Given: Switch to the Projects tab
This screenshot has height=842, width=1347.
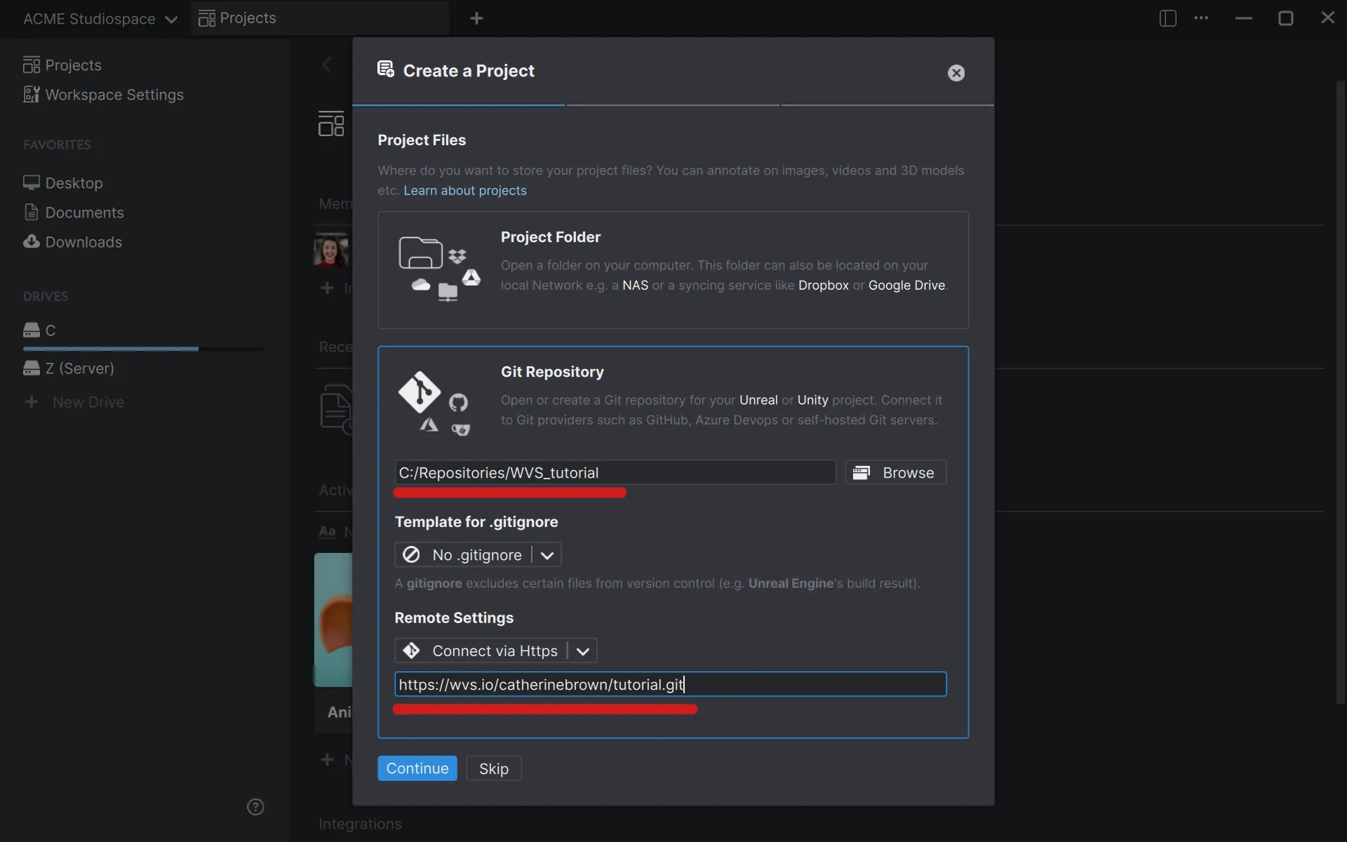Looking at the screenshot, I should (246, 18).
